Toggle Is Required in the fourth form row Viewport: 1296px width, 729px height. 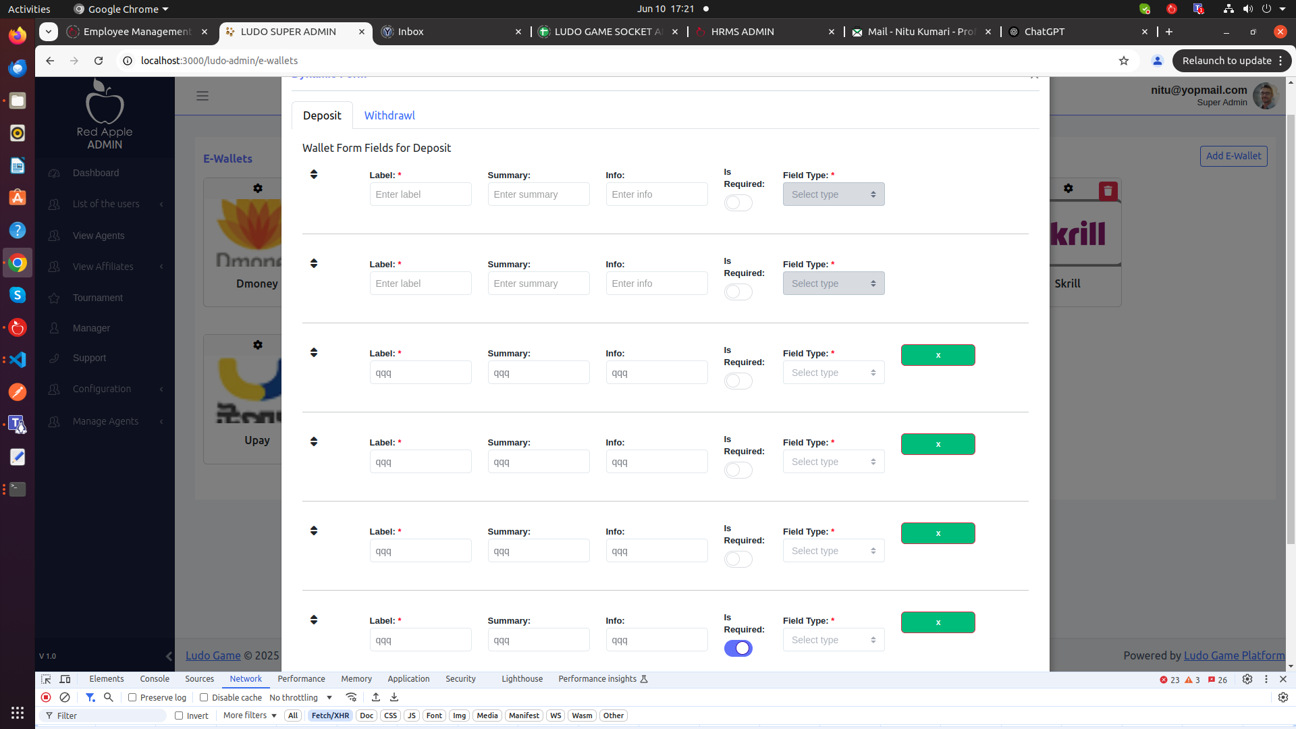[x=738, y=470]
